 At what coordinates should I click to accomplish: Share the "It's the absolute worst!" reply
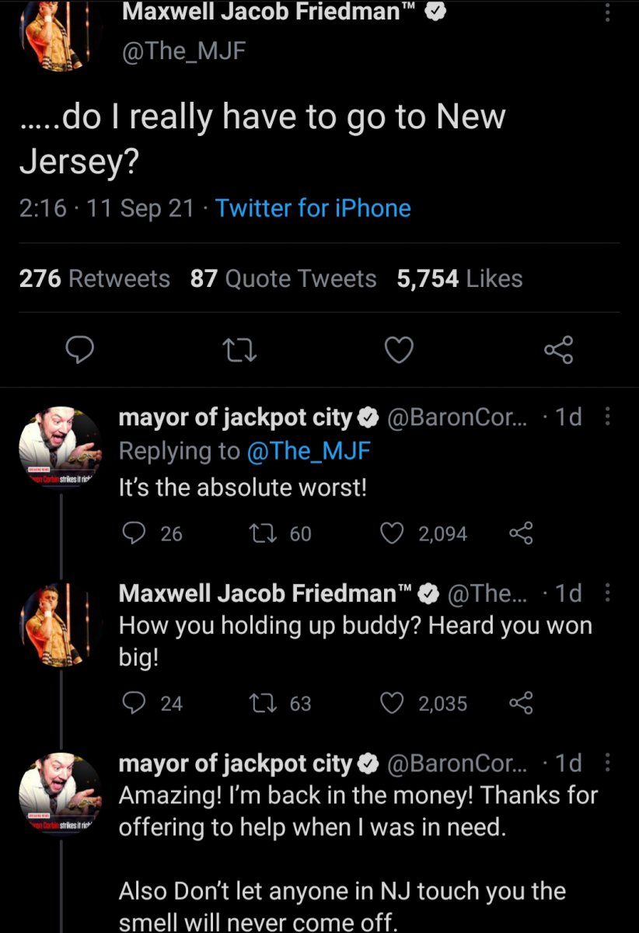pyautogui.click(x=520, y=533)
